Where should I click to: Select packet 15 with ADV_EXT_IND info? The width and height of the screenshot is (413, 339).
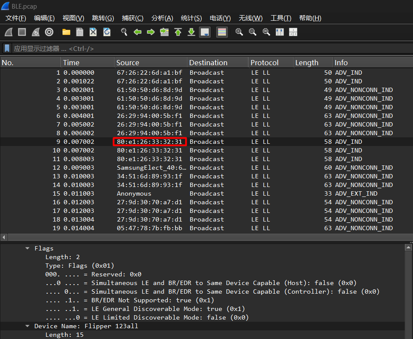pos(206,193)
